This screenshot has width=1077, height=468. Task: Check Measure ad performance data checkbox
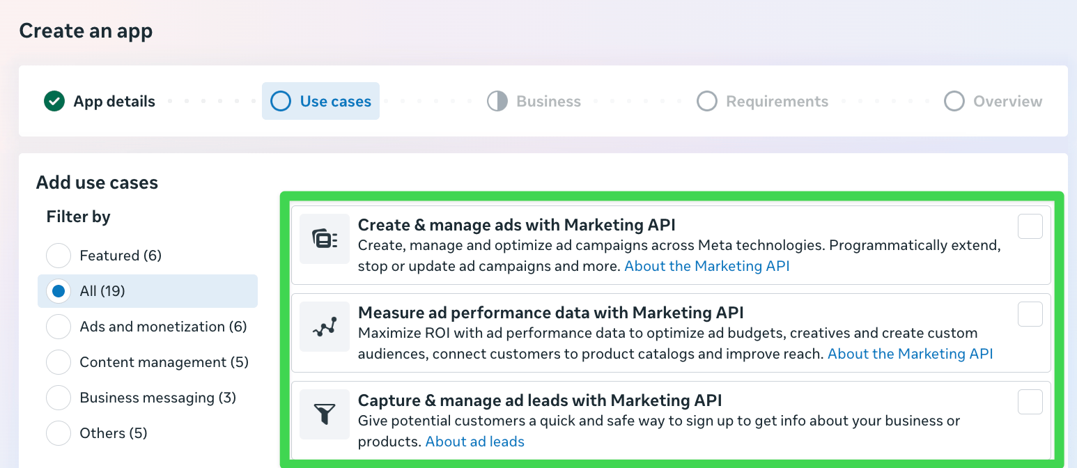(x=1030, y=314)
